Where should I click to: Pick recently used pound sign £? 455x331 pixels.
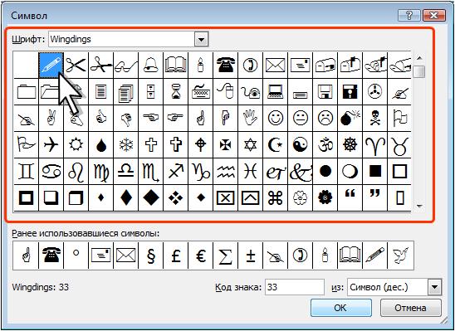[175, 256]
